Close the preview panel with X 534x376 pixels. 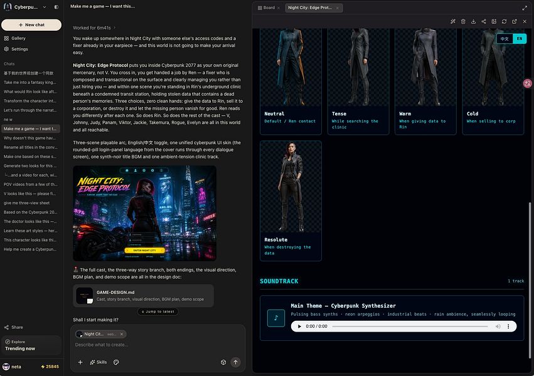coord(525,21)
